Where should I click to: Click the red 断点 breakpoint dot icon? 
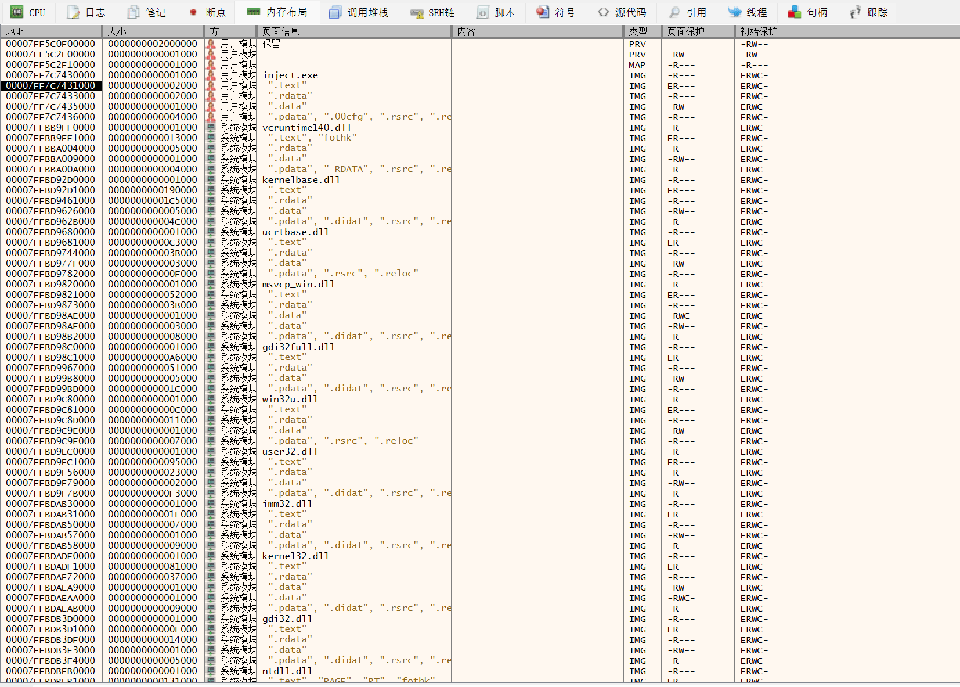pos(193,12)
